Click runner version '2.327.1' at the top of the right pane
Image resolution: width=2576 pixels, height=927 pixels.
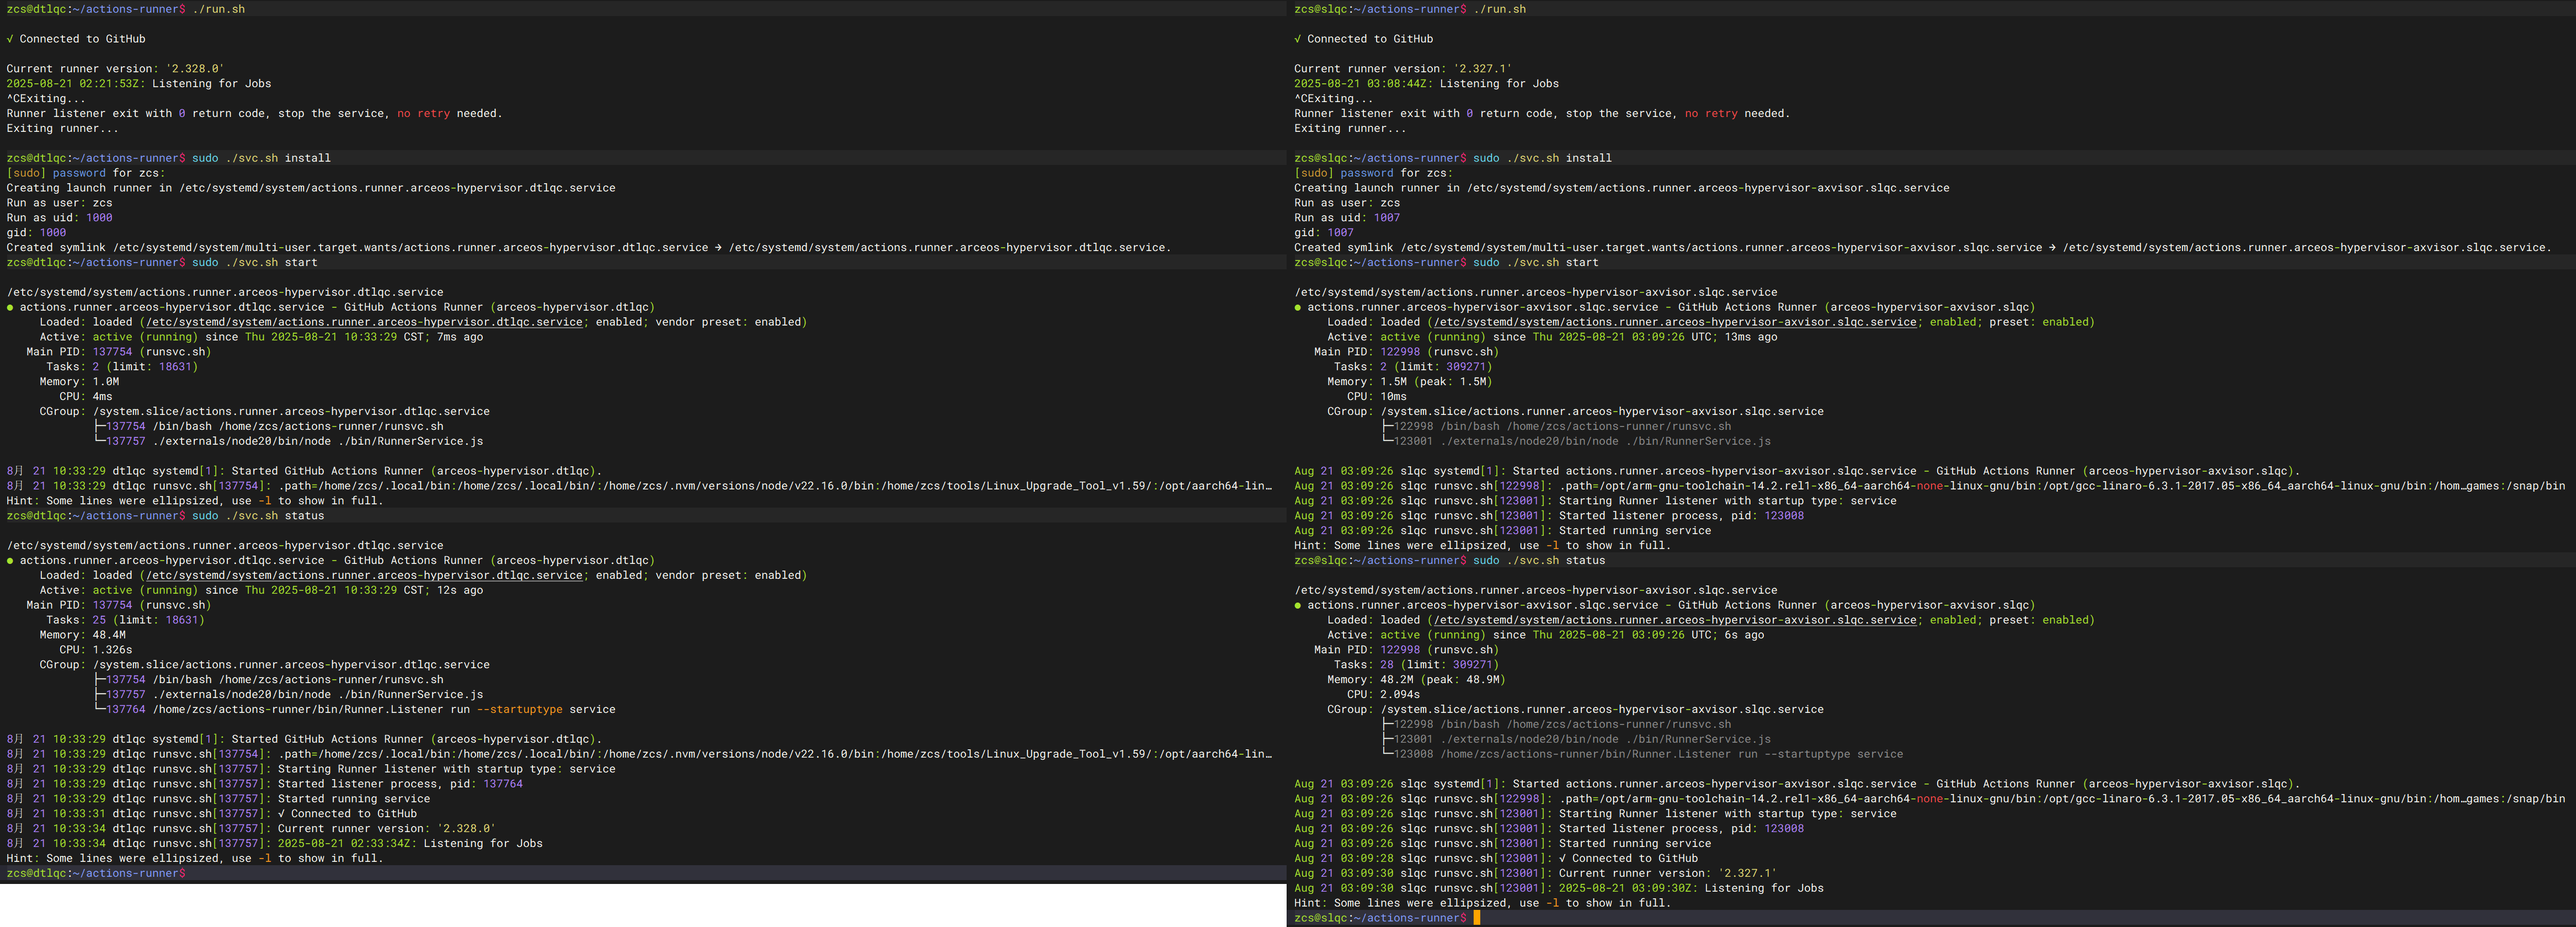[1482, 69]
